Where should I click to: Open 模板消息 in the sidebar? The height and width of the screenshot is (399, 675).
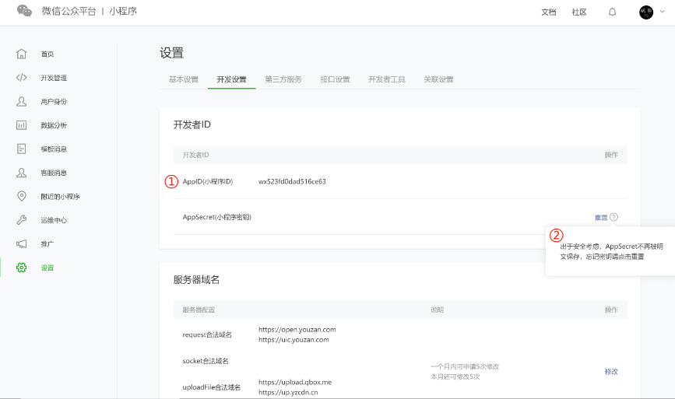pyautogui.click(x=54, y=149)
